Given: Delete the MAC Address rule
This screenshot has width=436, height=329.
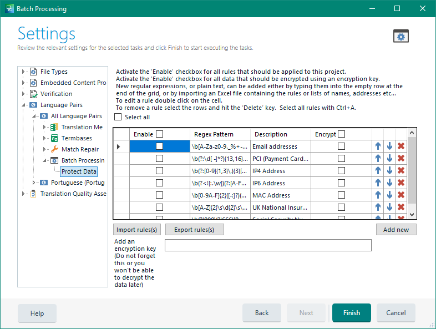Looking at the screenshot, I should click(x=401, y=195).
